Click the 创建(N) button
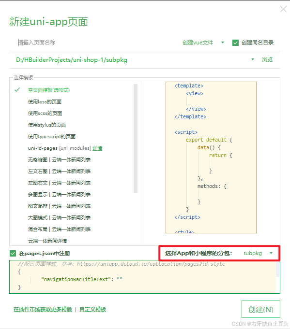290x329 pixels. 261,309
